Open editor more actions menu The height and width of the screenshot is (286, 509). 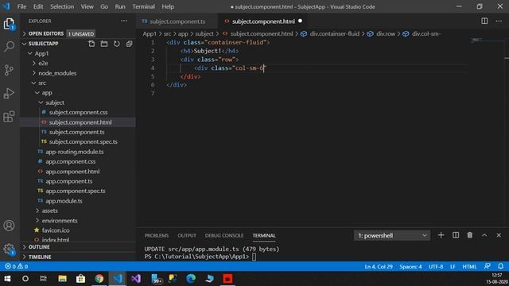click(x=499, y=21)
